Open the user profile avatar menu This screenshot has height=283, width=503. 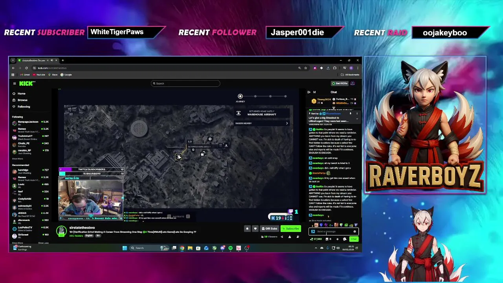[x=353, y=83]
